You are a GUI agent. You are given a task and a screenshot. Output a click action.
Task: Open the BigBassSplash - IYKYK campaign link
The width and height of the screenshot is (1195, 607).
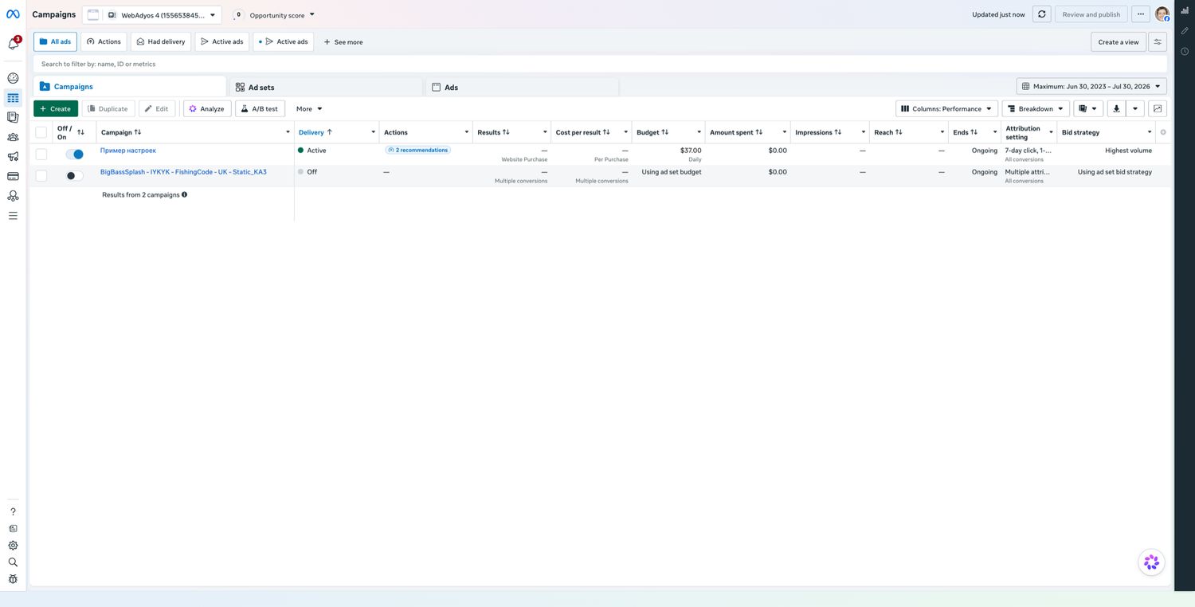pyautogui.click(x=183, y=171)
